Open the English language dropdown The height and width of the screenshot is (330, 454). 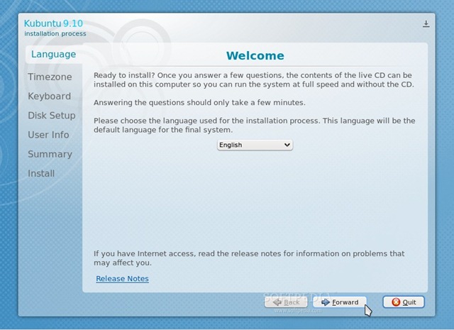[255, 145]
